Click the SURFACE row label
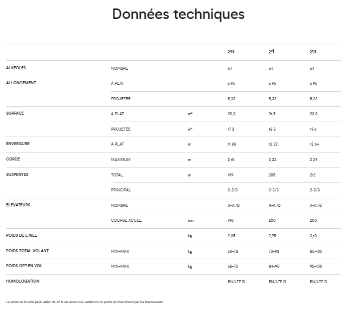Image resolution: width=341 pixels, height=311 pixels. pos(15,113)
